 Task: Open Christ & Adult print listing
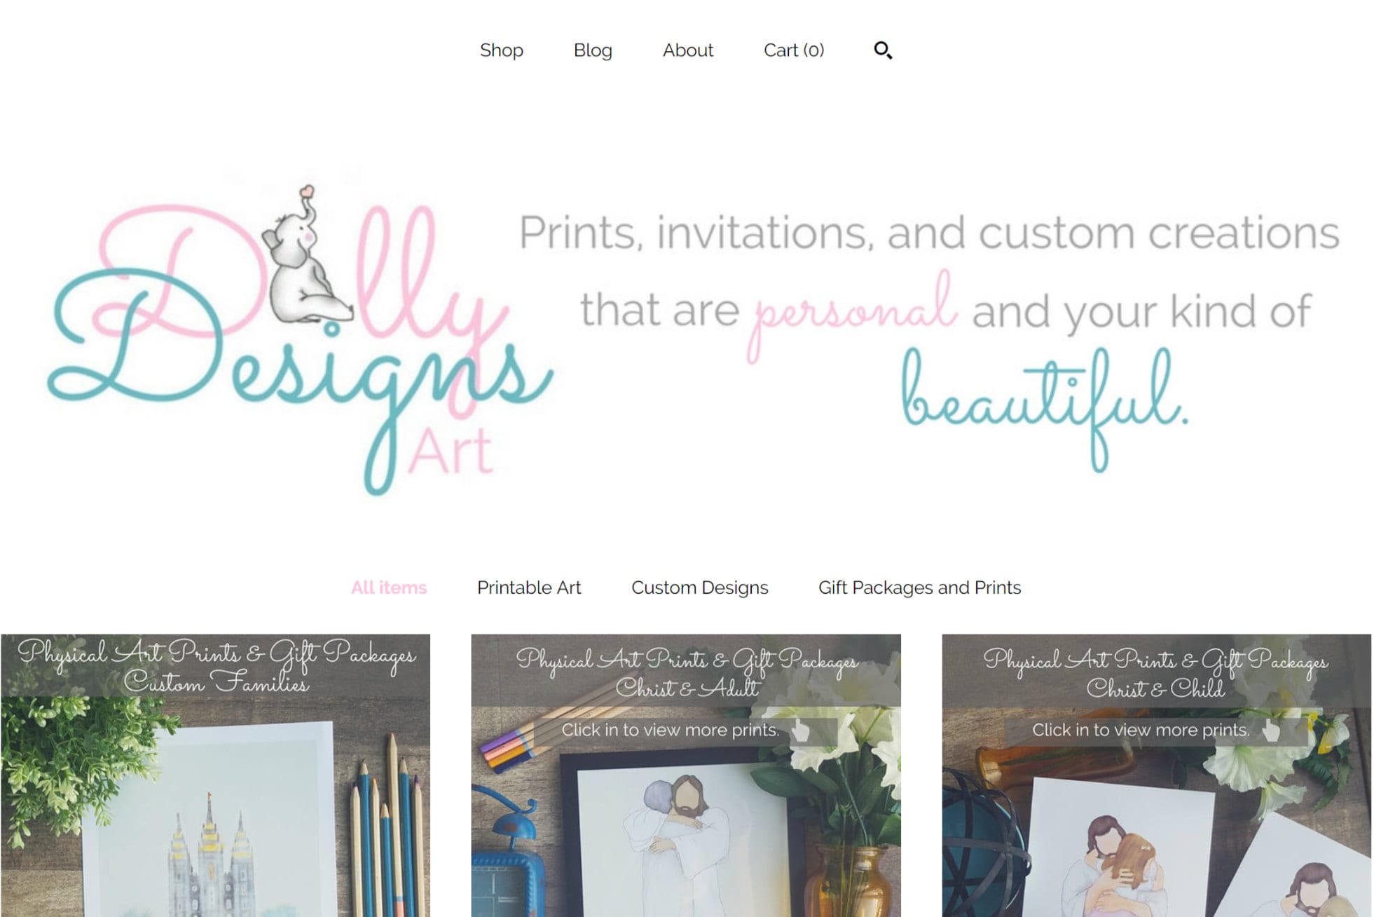coord(686,775)
